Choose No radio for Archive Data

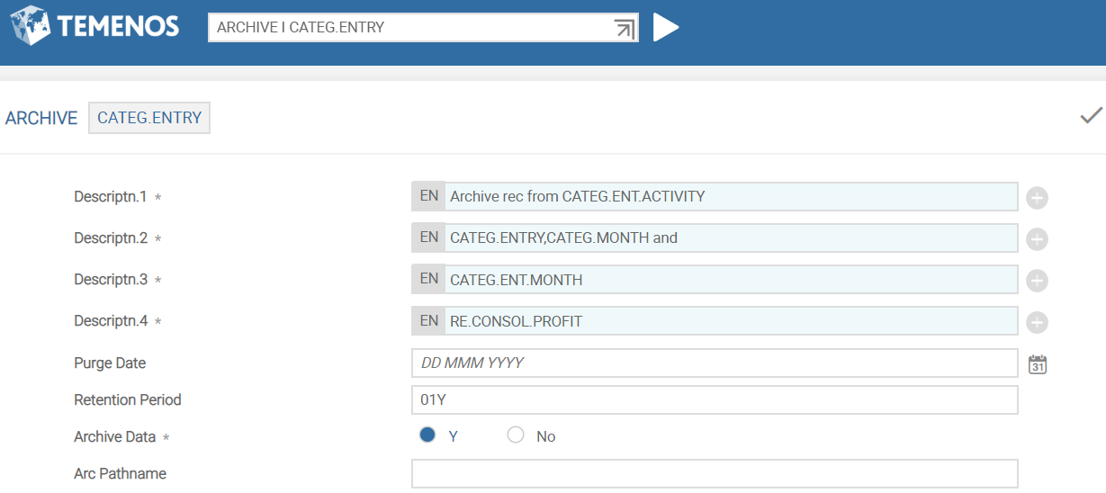click(x=516, y=435)
